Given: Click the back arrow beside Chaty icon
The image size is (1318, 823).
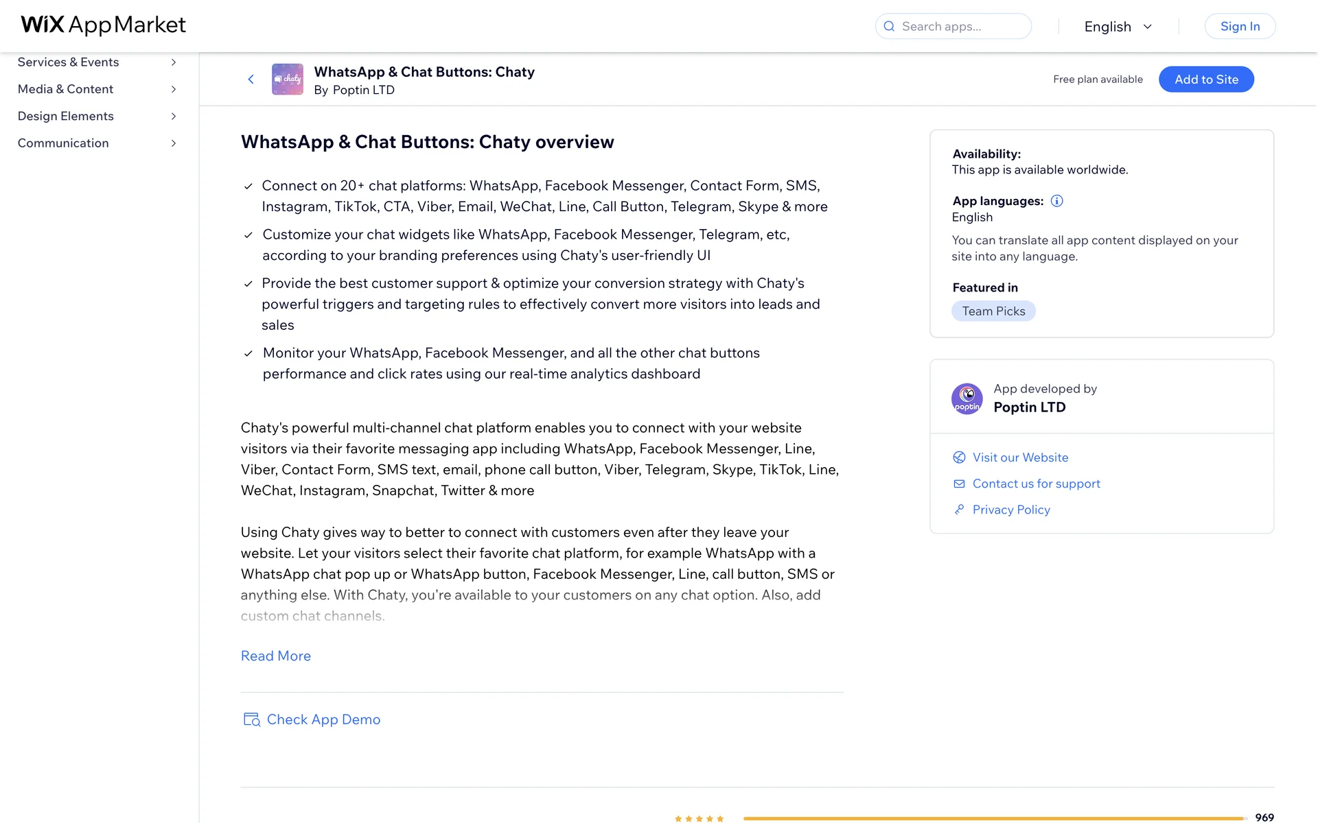Looking at the screenshot, I should [251, 80].
